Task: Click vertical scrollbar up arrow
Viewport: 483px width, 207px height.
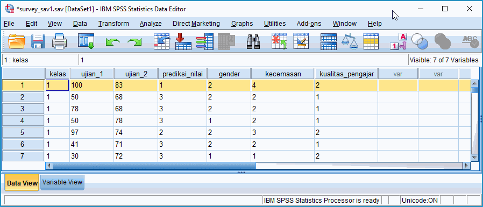Action: point(474,83)
